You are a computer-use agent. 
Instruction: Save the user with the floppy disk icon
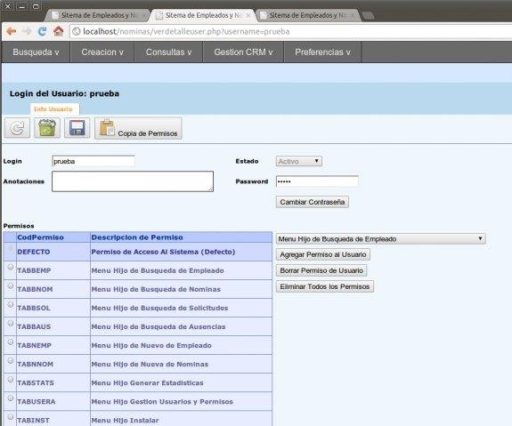click(77, 128)
